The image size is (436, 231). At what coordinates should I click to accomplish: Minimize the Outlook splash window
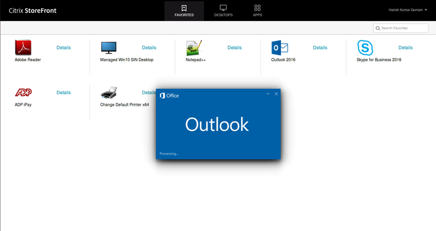point(268,94)
